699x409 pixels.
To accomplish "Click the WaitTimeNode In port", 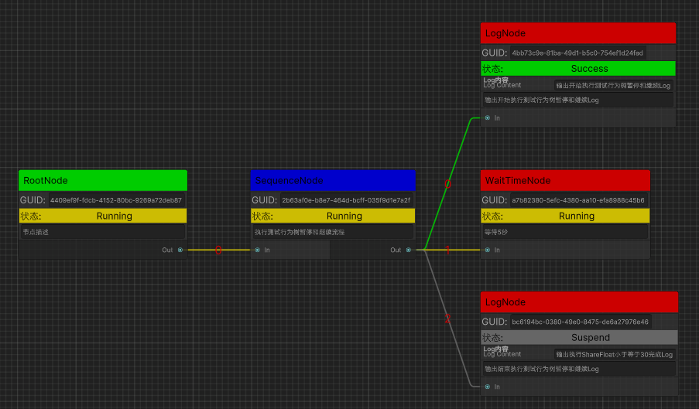I will pos(488,250).
